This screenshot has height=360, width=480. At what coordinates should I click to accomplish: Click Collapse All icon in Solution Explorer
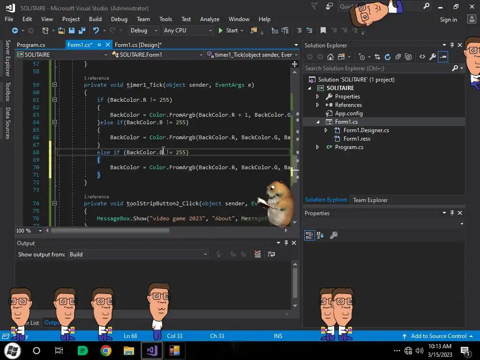pyautogui.click(x=398, y=57)
